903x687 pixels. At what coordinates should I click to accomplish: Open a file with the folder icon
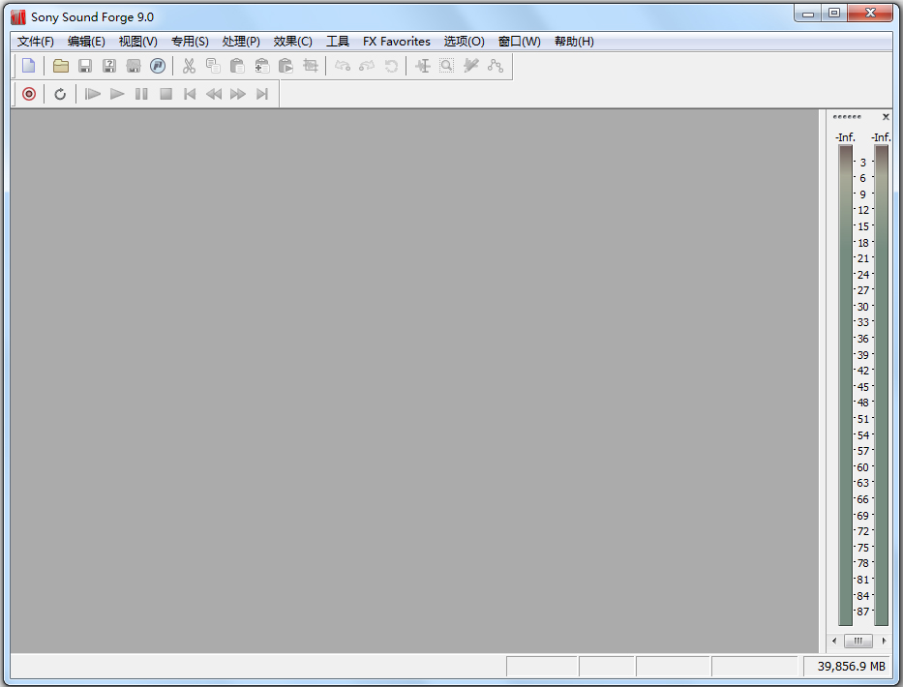tap(60, 66)
